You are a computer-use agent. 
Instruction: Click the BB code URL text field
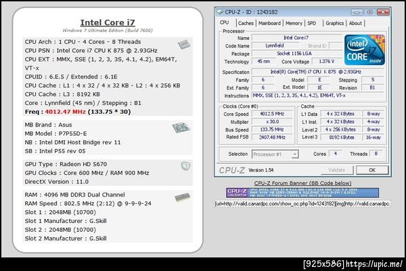[x=302, y=204]
